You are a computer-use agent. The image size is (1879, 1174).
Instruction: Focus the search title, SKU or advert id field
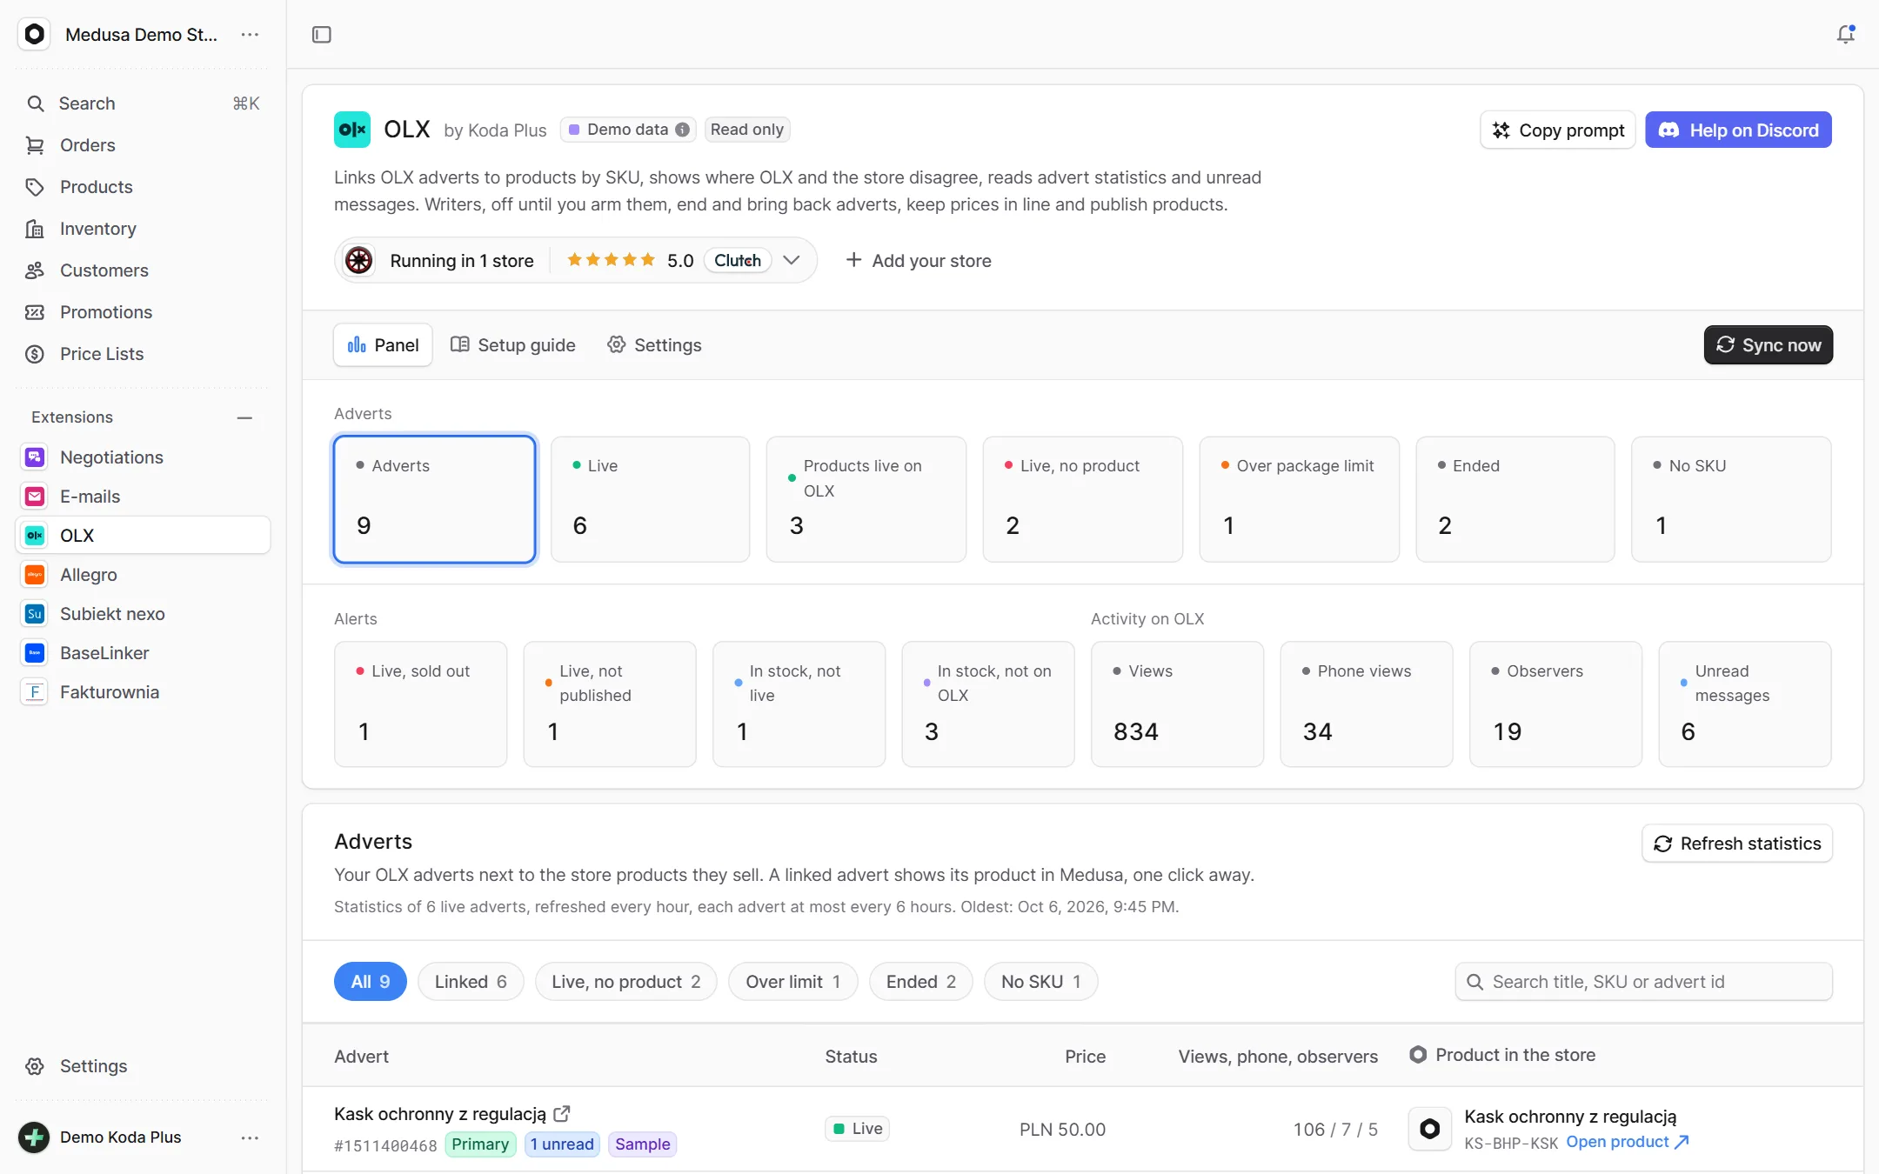1644,982
